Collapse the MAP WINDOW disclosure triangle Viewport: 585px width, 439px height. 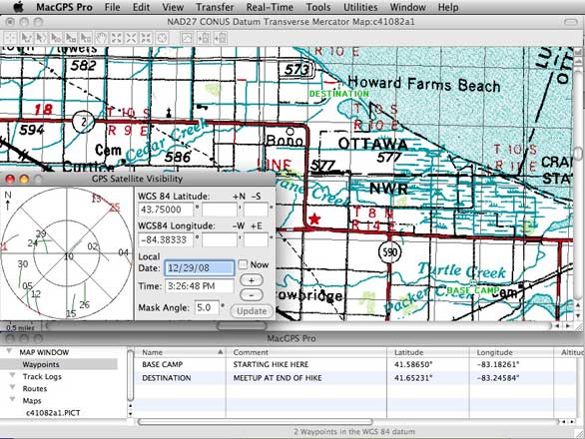pyautogui.click(x=9, y=352)
